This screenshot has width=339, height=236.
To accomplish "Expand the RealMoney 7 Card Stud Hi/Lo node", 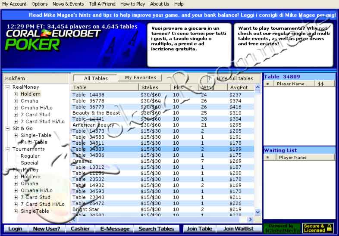I will click(16, 121).
